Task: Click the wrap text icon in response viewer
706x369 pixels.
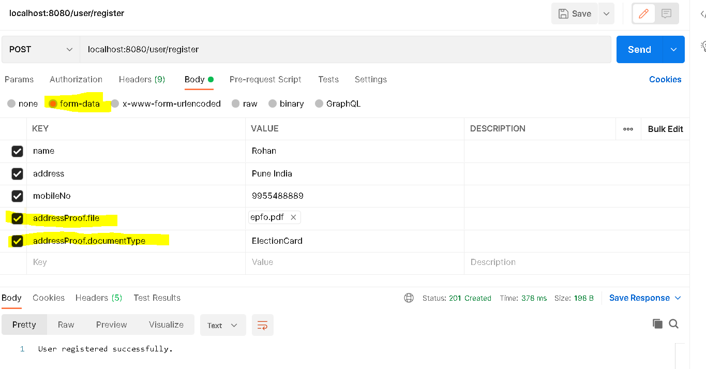Action: pos(262,324)
